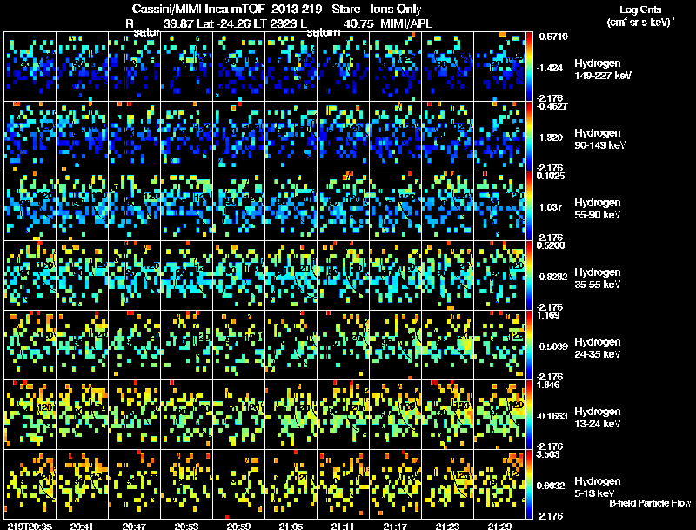Click the color bar beside Hydrogen 55-90 keV
The image size is (696, 530).
tap(529, 206)
